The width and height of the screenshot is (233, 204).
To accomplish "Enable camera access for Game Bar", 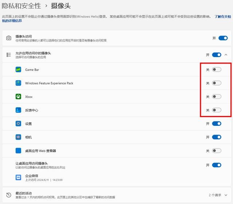I will tap(217, 69).
